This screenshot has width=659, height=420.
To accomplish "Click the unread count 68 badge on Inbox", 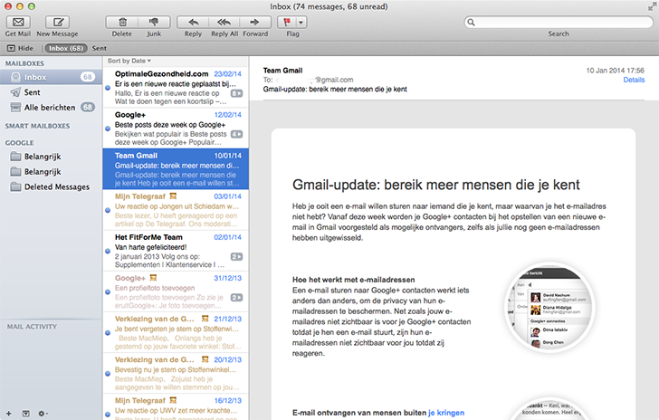I will [88, 77].
